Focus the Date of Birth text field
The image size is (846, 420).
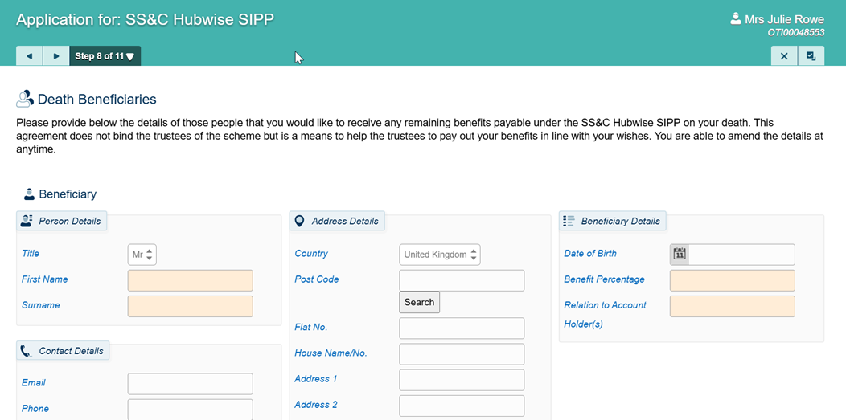742,254
